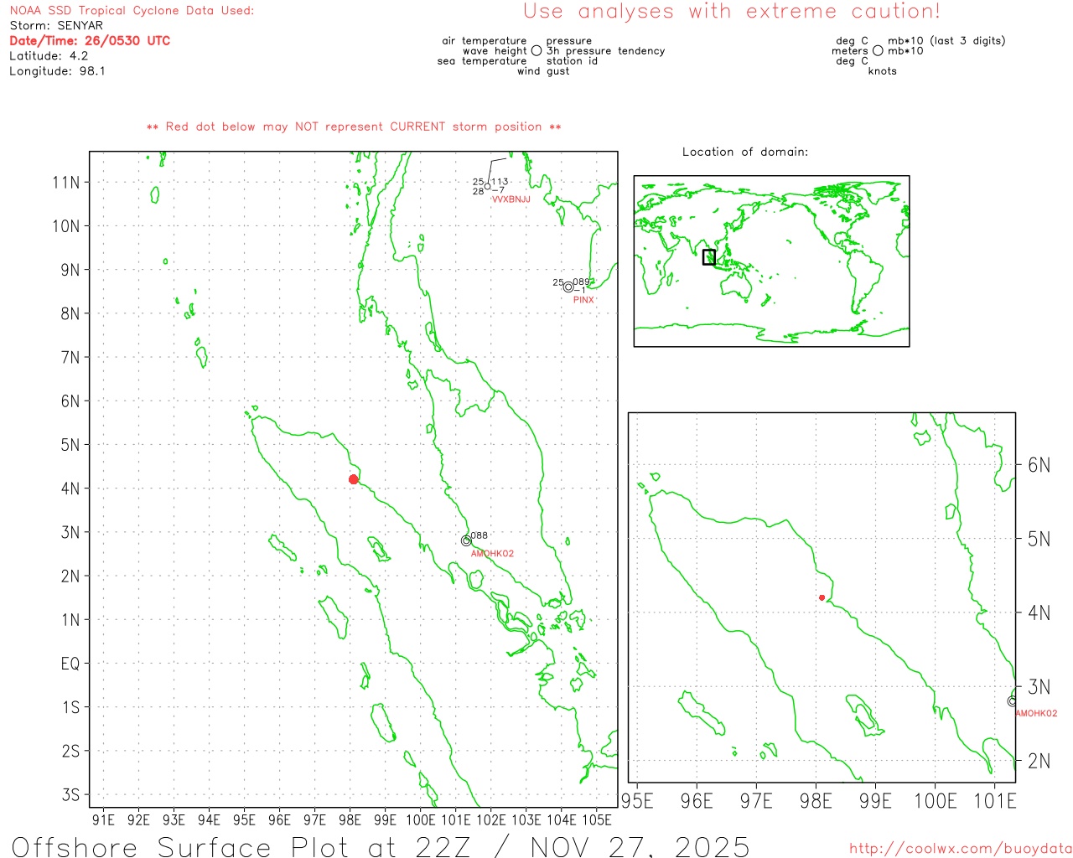Screen dimensions: 1073x858
Task: Click the EQ latitude axis label
Action: (70, 664)
